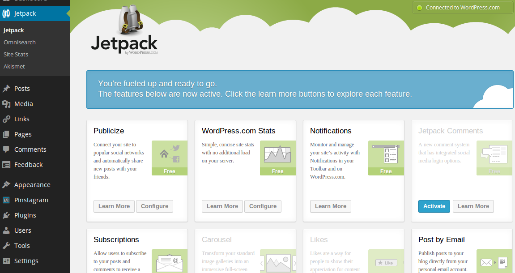
Task: Open the Jetpack main menu item
Action: [x=35, y=13]
